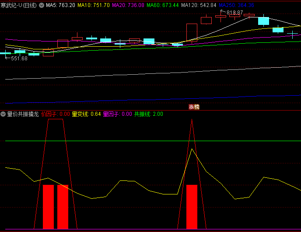Expand the 量价共振擒龙 indicator menu arrow

3,114
